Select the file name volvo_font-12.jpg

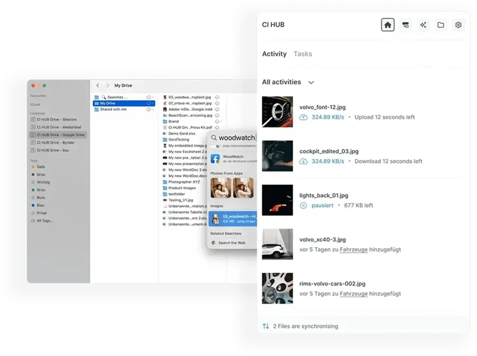tap(322, 107)
